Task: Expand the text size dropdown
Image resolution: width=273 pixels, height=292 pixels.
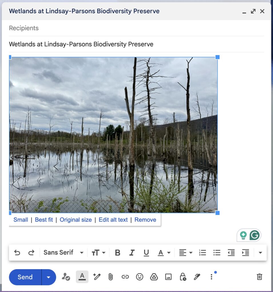Action: pyautogui.click(x=99, y=253)
